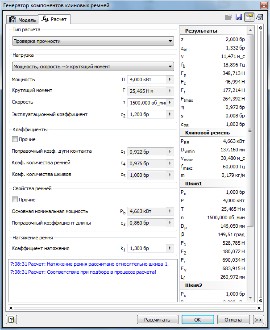Enable Прочие checkbox under Коэффициенты
Viewport: 270px width, 330px height.
(x=15, y=139)
